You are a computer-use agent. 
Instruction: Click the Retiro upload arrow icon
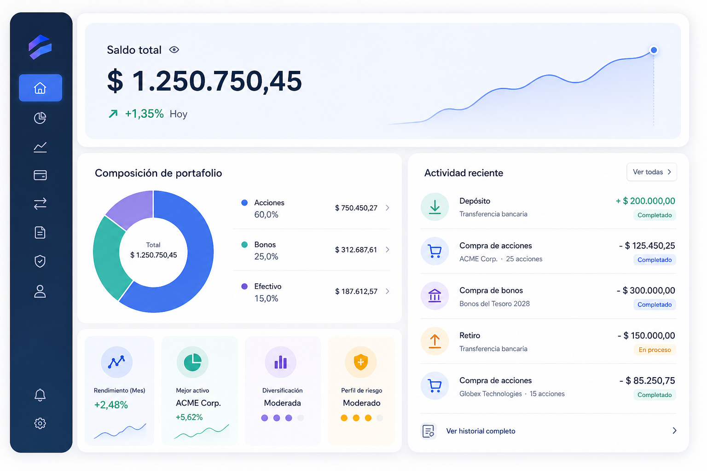(x=435, y=341)
